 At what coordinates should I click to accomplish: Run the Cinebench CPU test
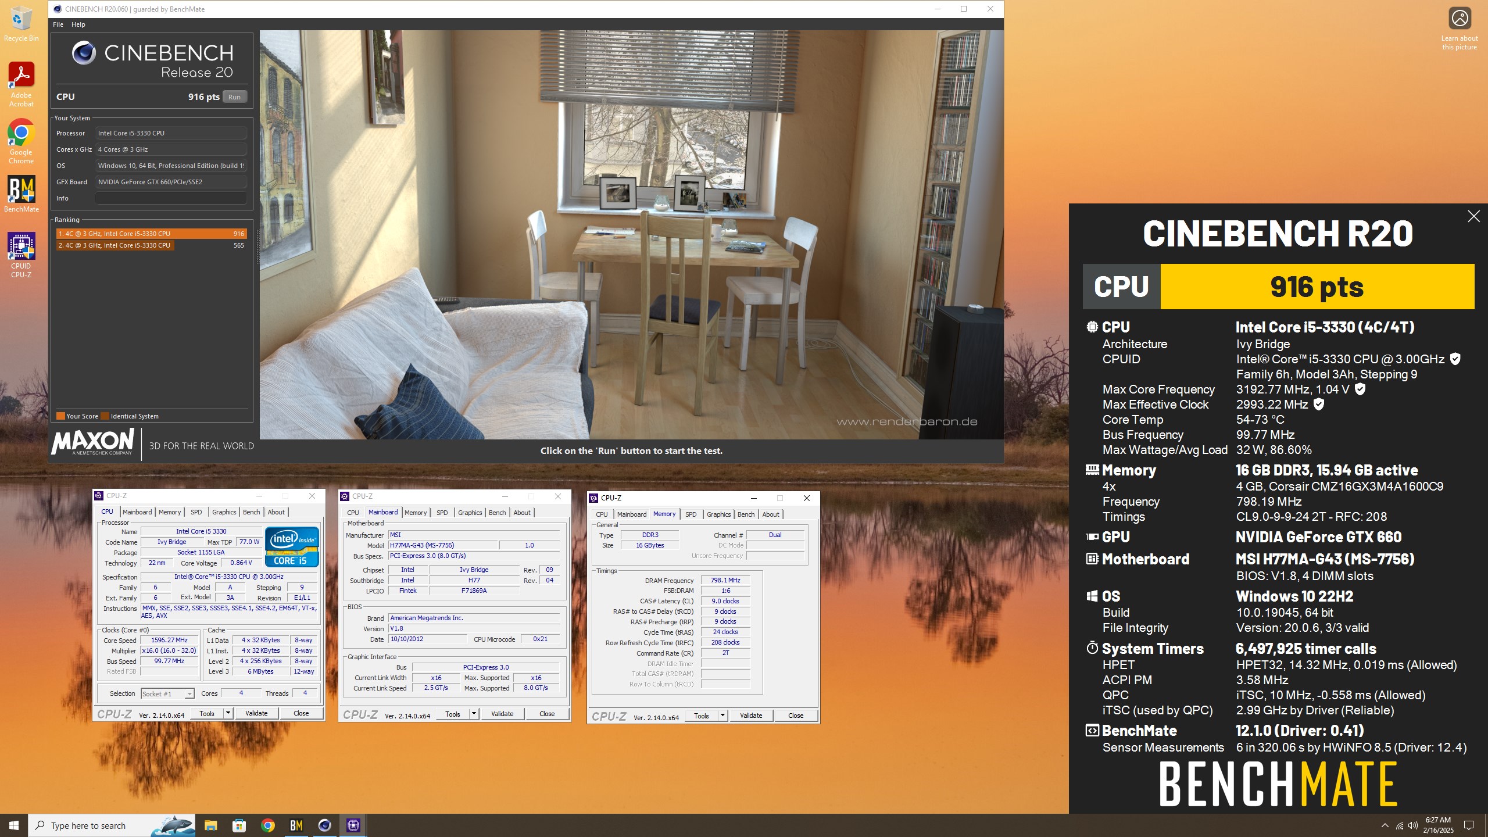(x=234, y=97)
